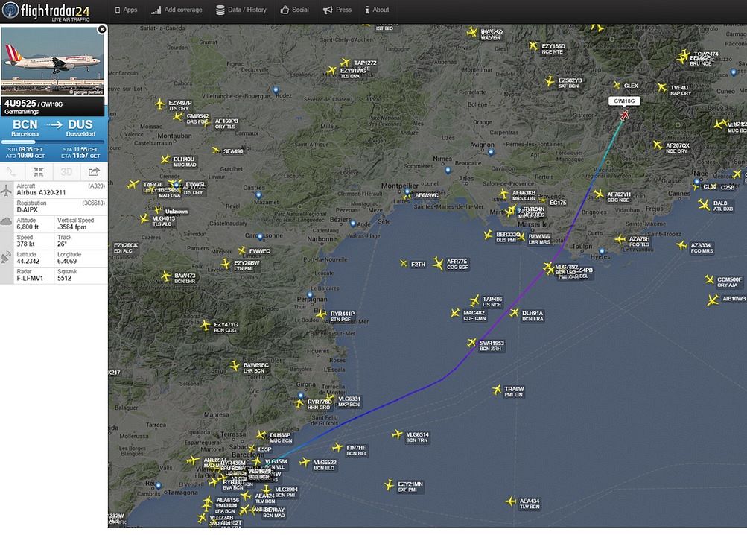Select the CCM500F aircraft icon

point(709,279)
